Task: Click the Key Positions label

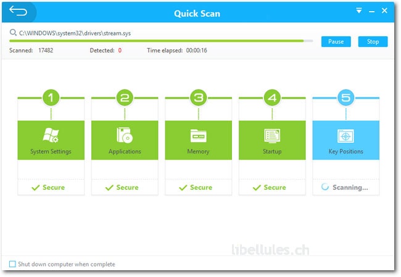Action: pos(345,151)
